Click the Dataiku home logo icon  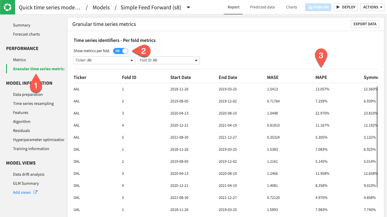[8, 7]
